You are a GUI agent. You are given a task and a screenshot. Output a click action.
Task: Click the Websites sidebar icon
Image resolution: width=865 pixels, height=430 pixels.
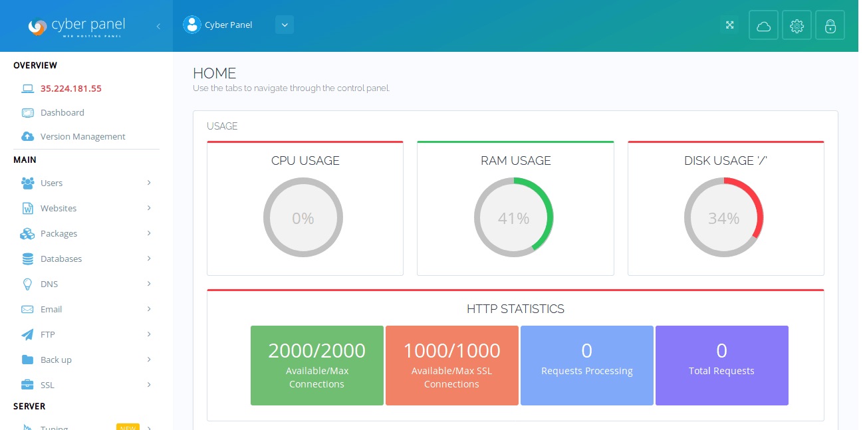(28, 208)
